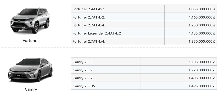This screenshot has width=217, height=93.
Task: Click the 1.165.000.000 đ price cell
Action: pos(191,17)
